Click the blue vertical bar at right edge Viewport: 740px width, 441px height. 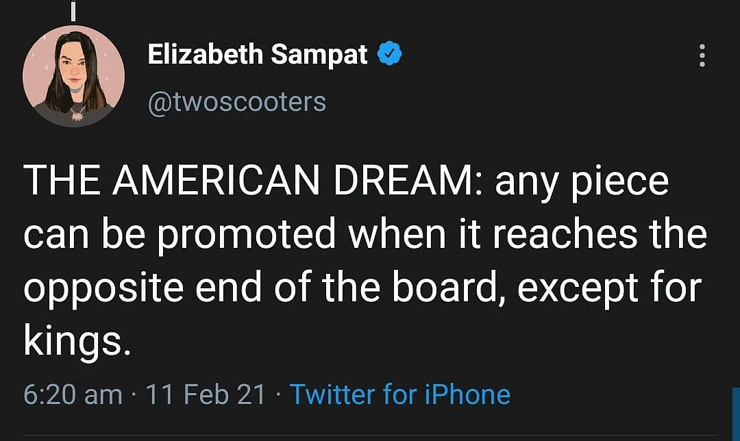click(736, 414)
